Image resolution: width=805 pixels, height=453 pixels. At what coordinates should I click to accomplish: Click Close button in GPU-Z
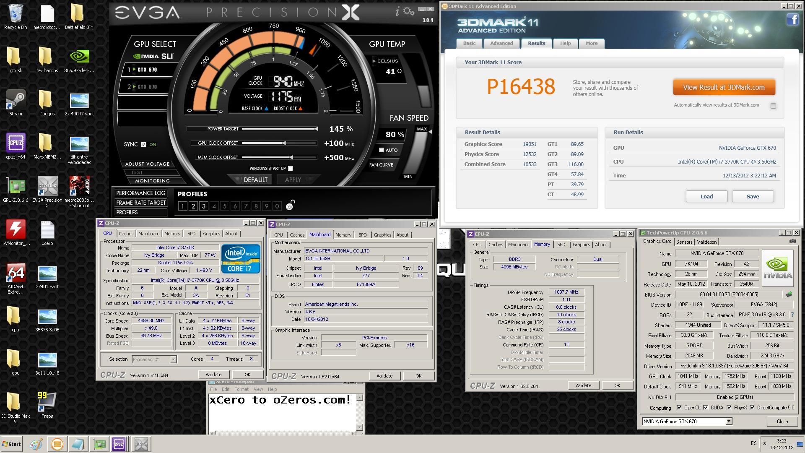[782, 421]
